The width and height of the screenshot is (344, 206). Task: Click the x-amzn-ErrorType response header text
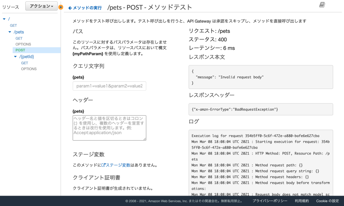235,109
